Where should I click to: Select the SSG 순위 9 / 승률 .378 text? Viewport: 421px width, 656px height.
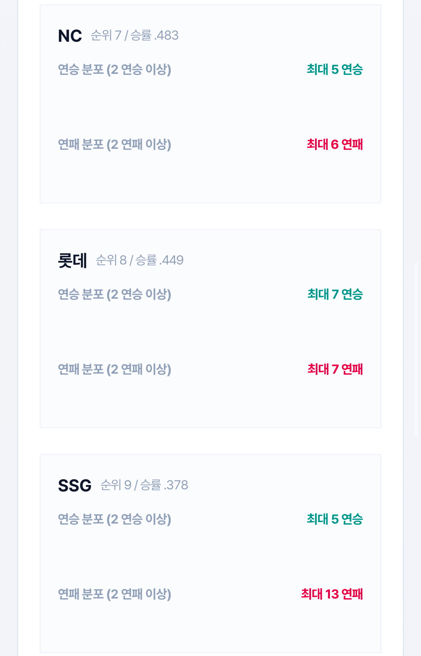pos(144,485)
